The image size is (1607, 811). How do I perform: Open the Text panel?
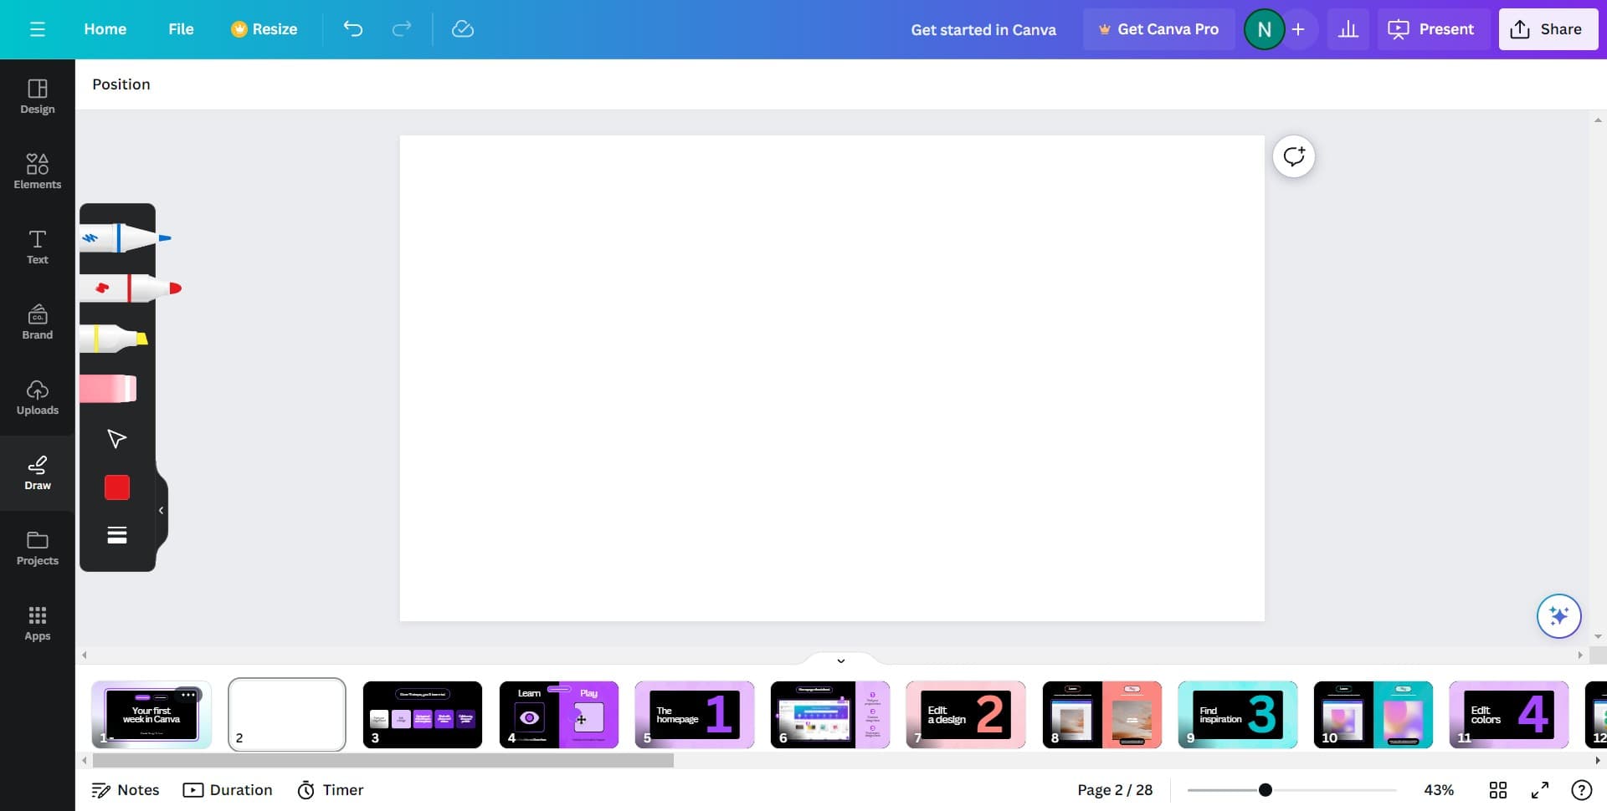click(37, 247)
